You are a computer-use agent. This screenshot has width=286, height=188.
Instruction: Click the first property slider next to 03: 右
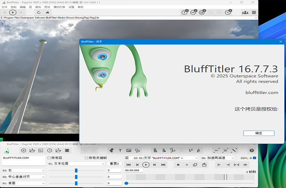click(76, 170)
